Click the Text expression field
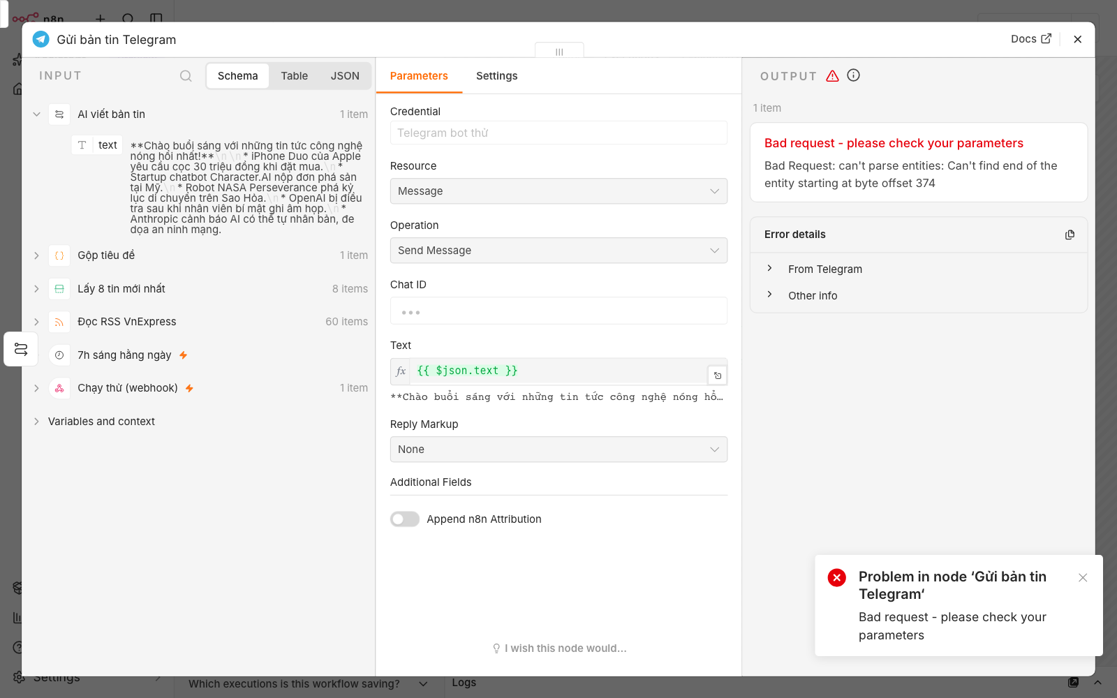 click(x=558, y=371)
